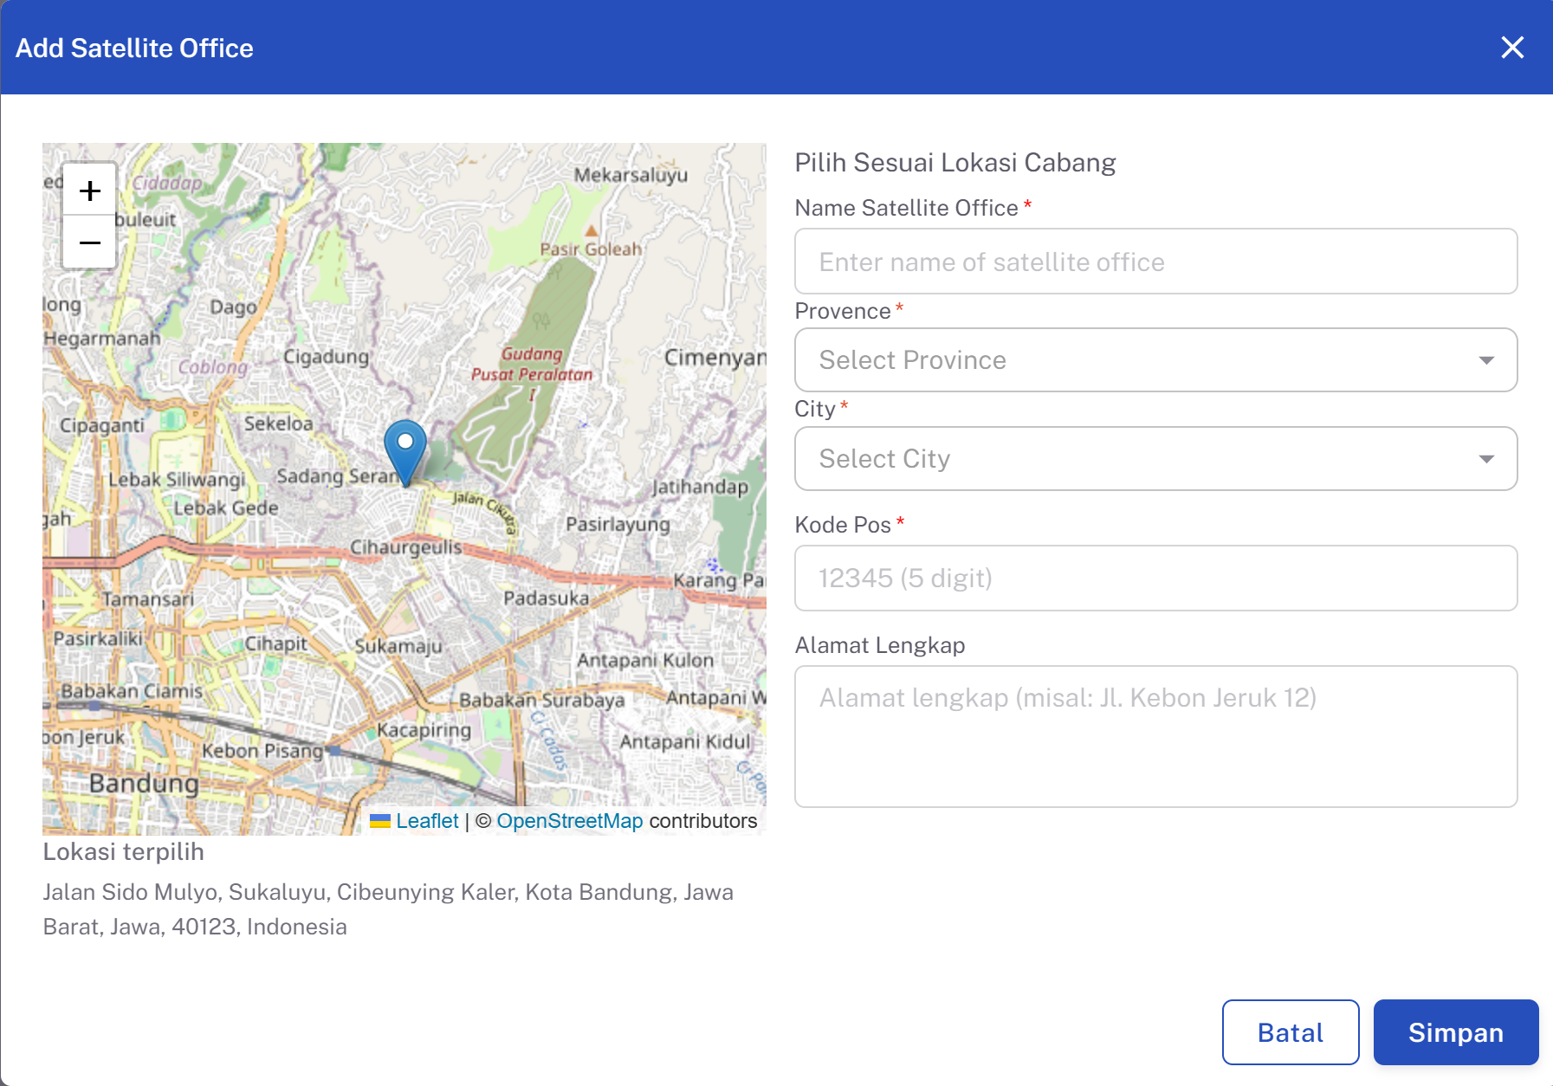Click the blue location marker pin
This screenshot has width=1553, height=1086.
405,452
